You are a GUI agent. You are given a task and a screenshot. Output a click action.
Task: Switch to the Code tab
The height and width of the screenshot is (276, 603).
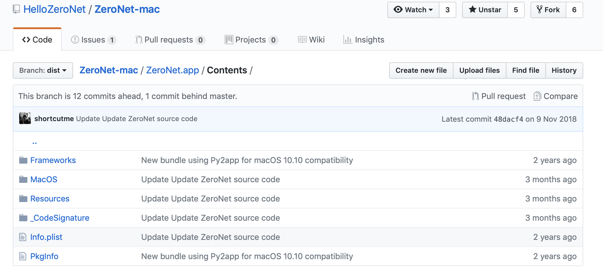[37, 39]
